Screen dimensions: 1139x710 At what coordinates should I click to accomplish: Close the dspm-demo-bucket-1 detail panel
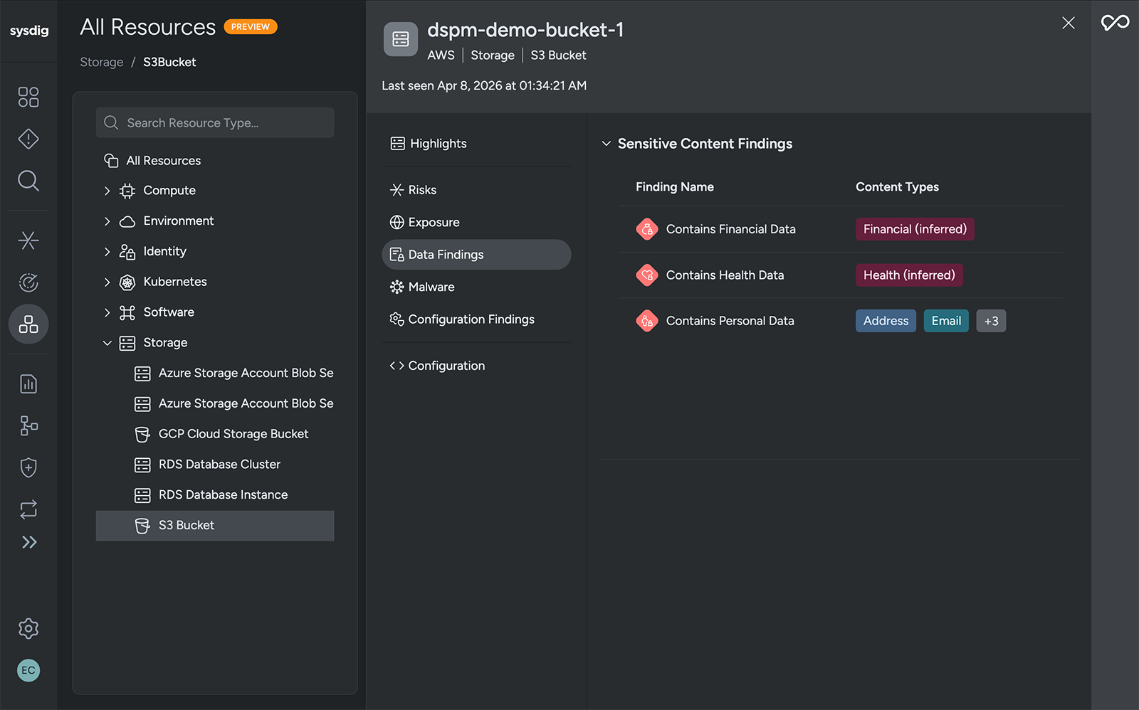point(1068,23)
